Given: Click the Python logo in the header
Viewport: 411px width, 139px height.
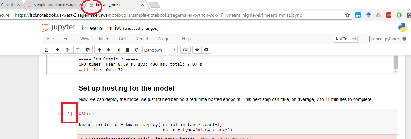Looking at the screenshot, I should 403,28.
